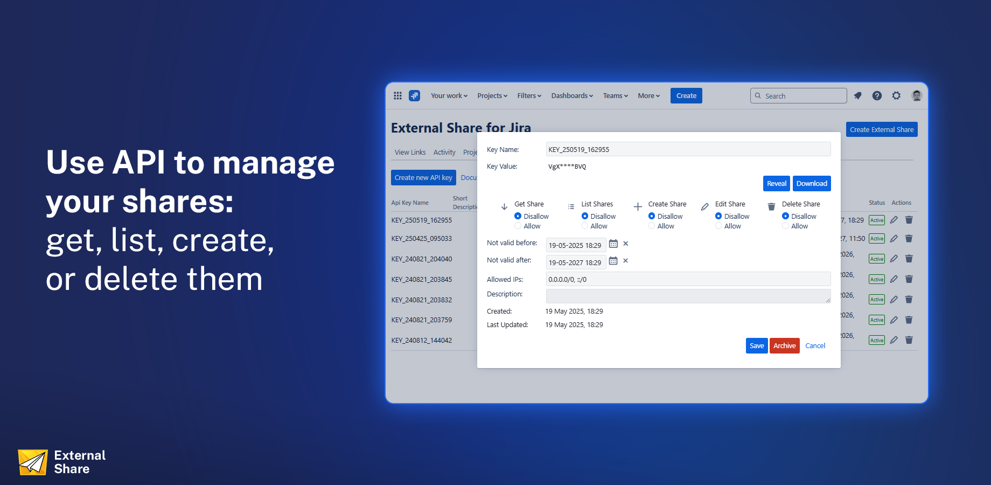
Task: Select Allow for Delete Share
Action: (785, 226)
